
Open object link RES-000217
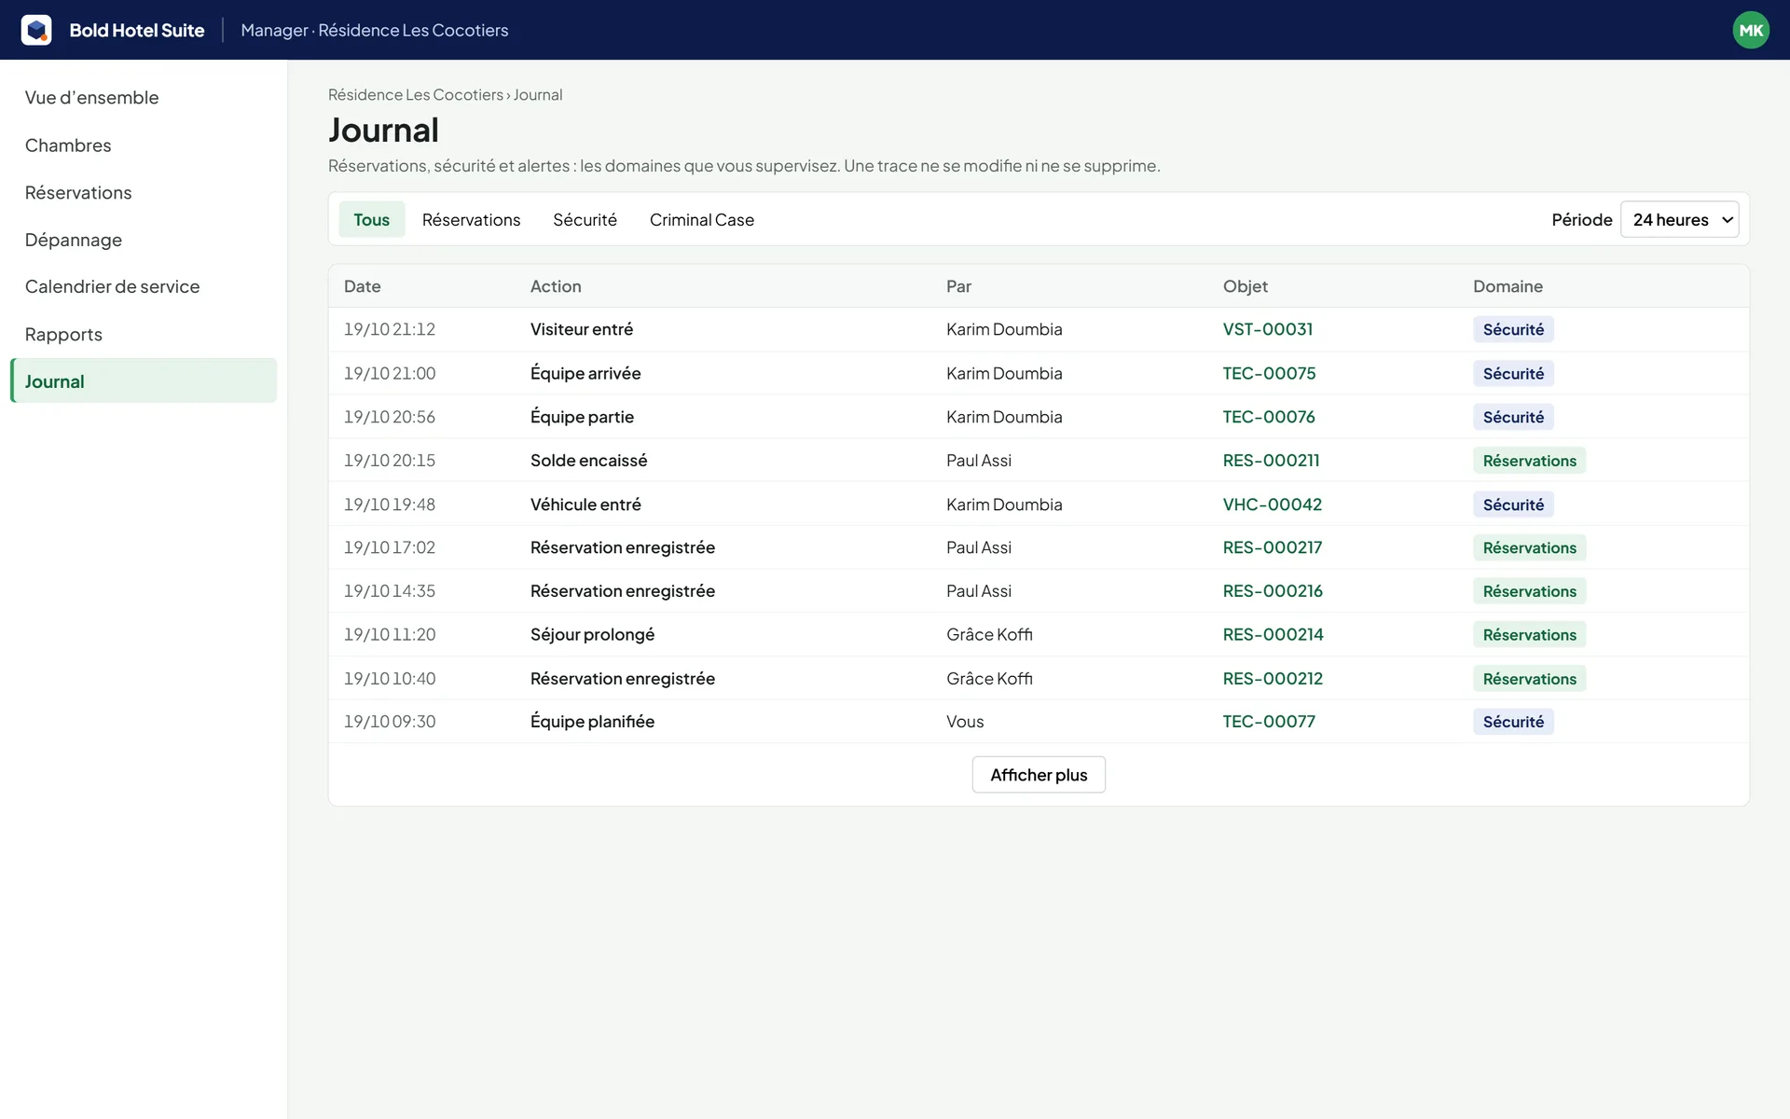click(1272, 547)
